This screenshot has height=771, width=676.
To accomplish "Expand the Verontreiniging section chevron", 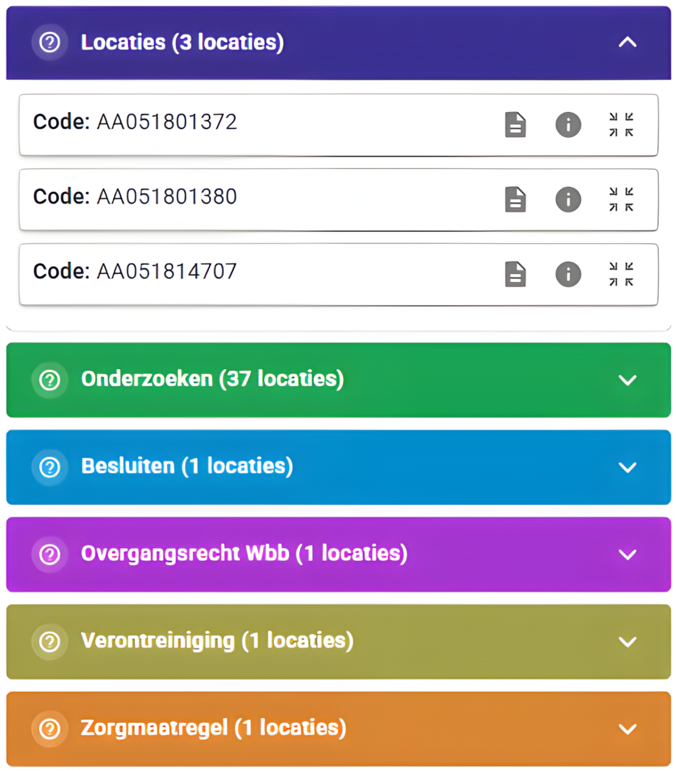I will pyautogui.click(x=627, y=641).
